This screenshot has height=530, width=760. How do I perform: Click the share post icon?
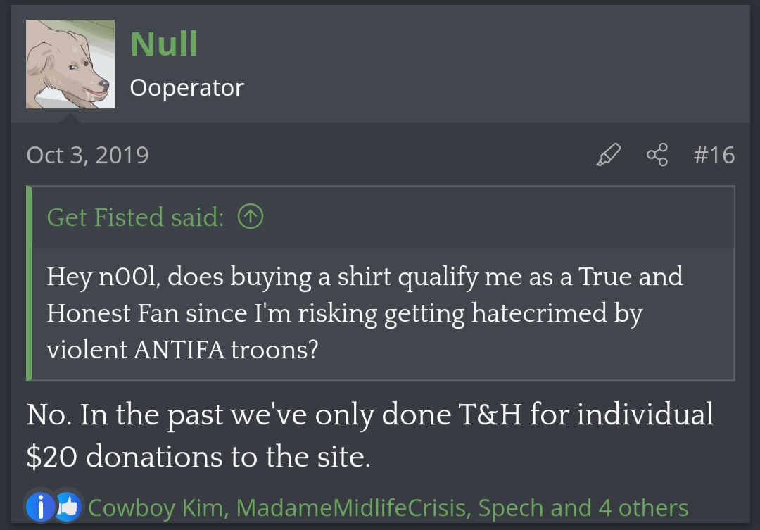point(657,155)
